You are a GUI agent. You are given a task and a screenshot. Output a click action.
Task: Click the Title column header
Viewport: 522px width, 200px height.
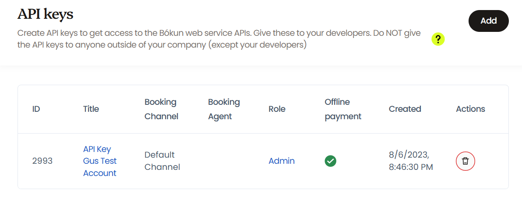[x=91, y=109]
